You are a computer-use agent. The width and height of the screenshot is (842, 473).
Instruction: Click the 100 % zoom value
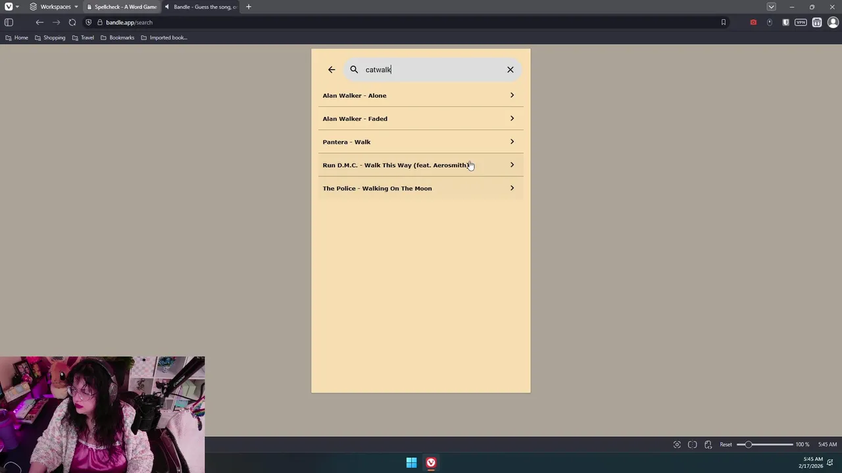pos(803,445)
